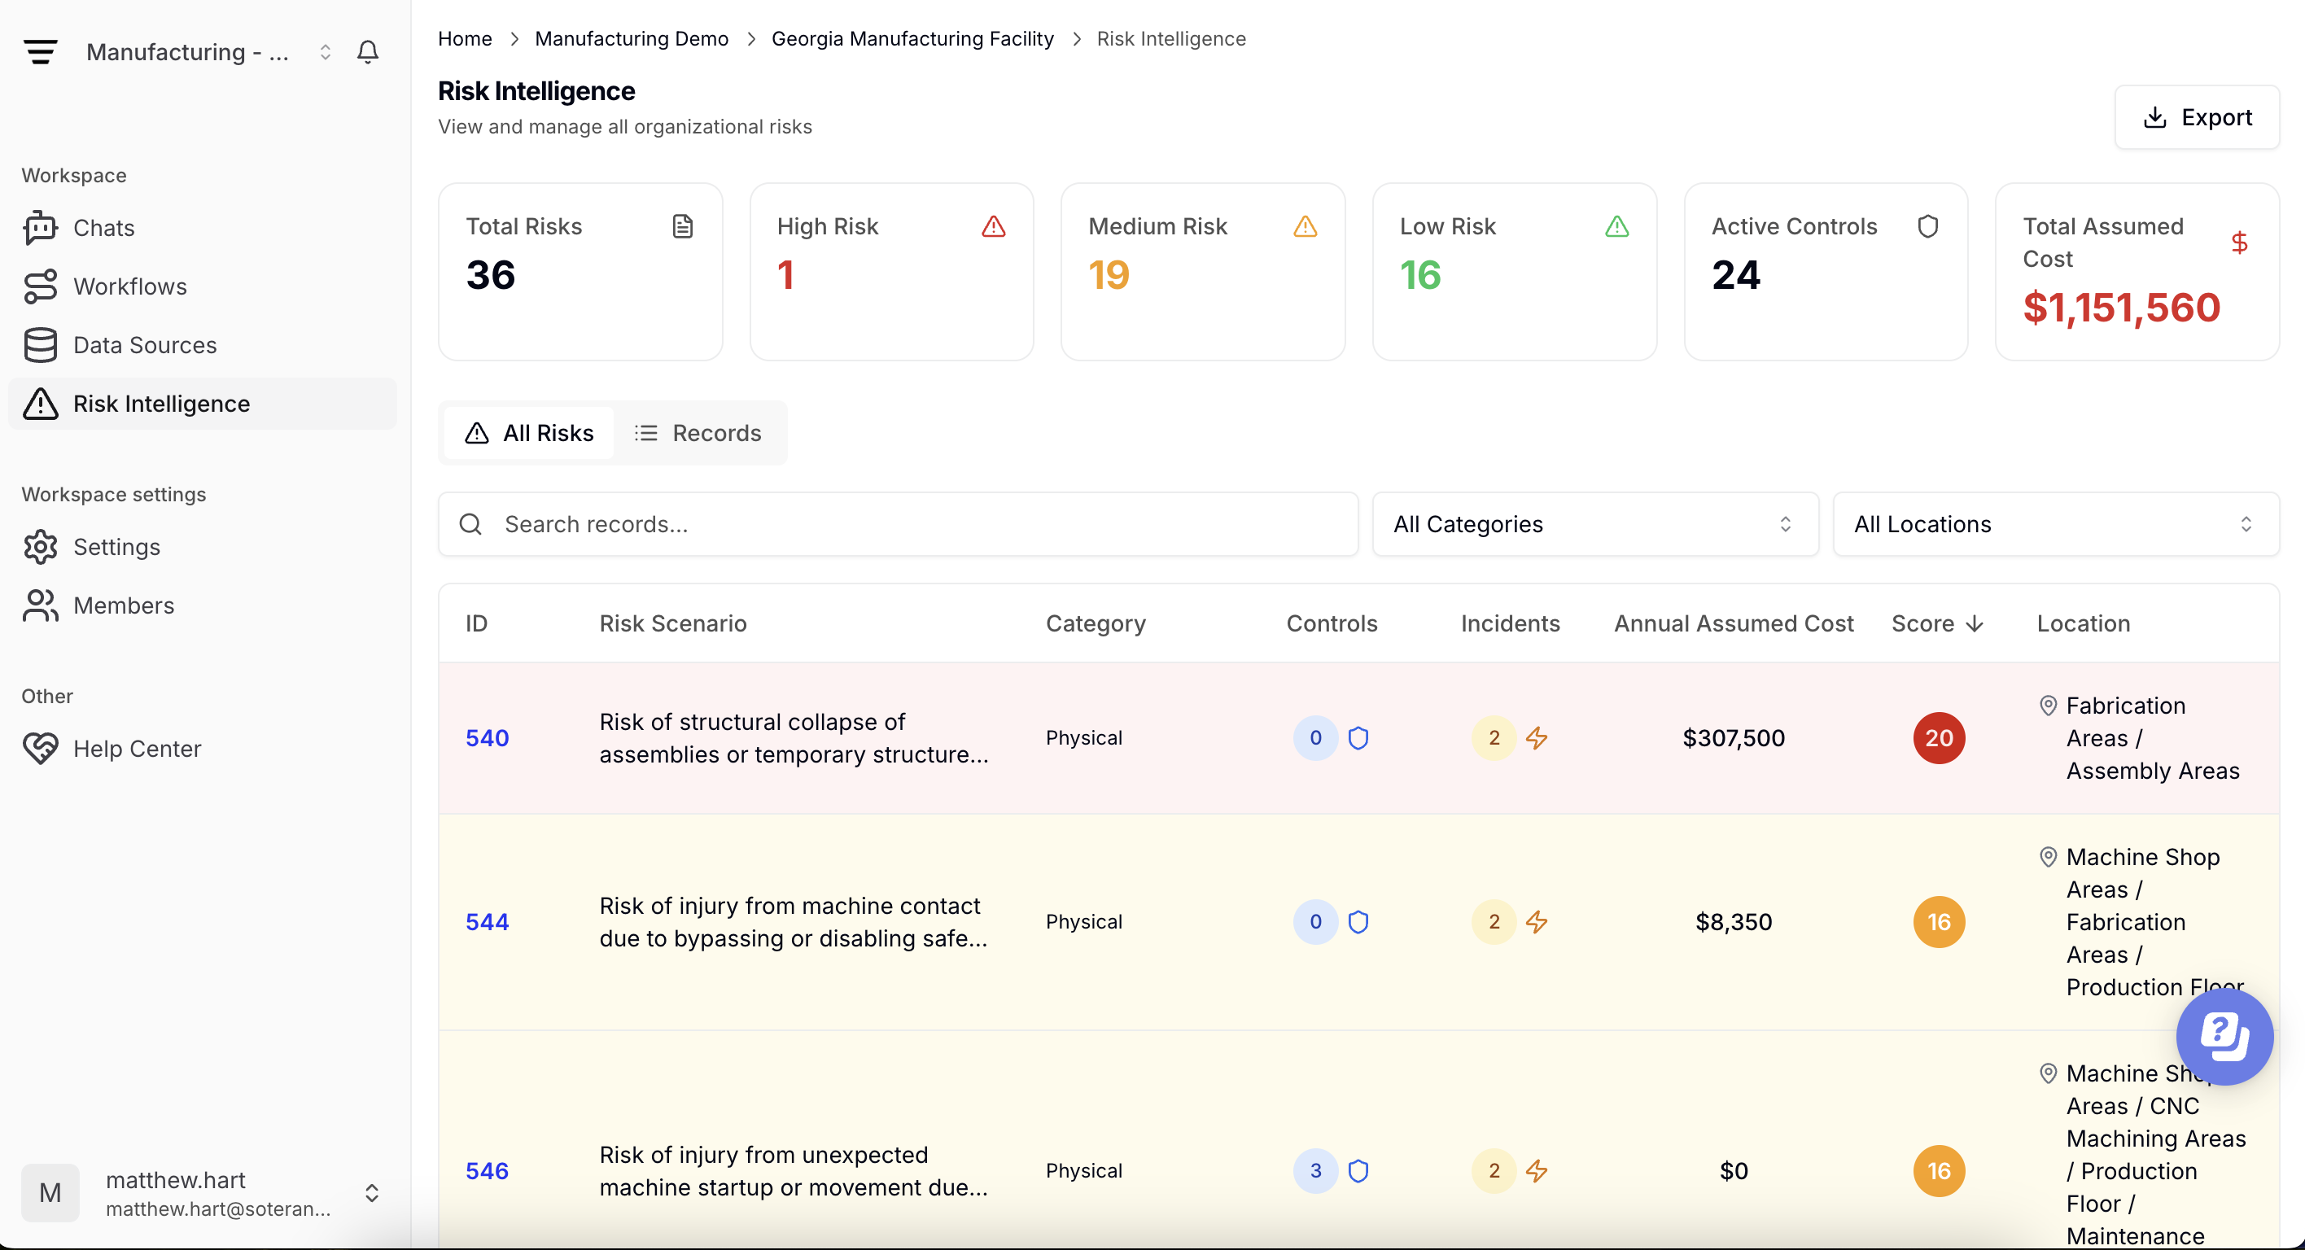Viewport: 2305px width, 1250px height.
Task: Click the Total Assumed Cost dollar icon
Action: [2240, 243]
